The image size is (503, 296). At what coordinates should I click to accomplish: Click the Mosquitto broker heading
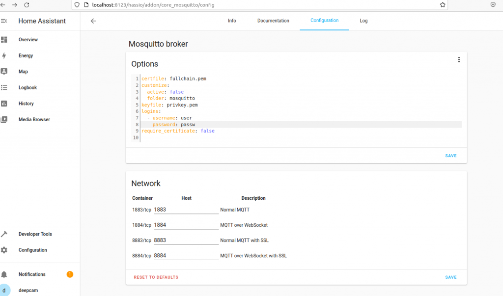pos(158,44)
